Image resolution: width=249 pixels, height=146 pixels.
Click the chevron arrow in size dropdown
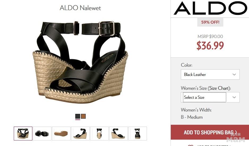click(234, 97)
